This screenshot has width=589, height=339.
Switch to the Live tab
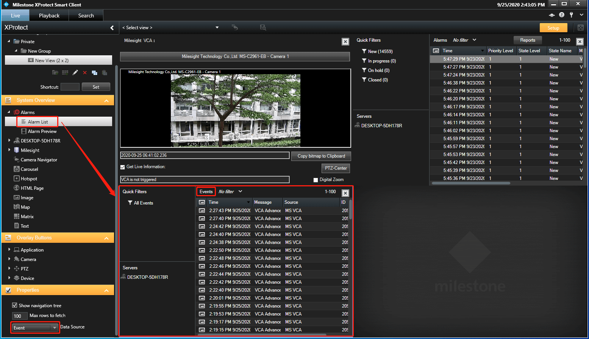point(16,16)
